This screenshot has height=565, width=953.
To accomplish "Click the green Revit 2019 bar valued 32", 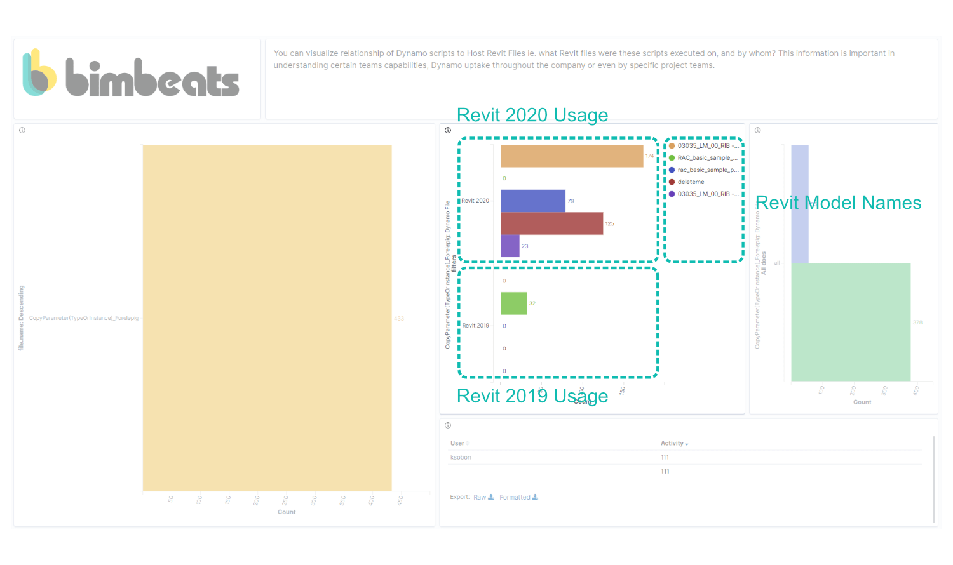I will click(513, 303).
